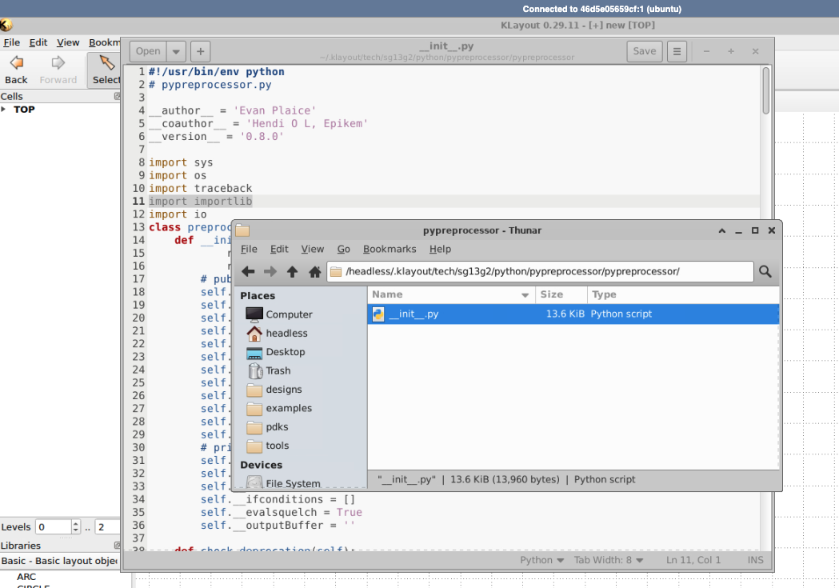Open Thunar Help menu
Image resolution: width=839 pixels, height=588 pixels.
[x=441, y=249]
